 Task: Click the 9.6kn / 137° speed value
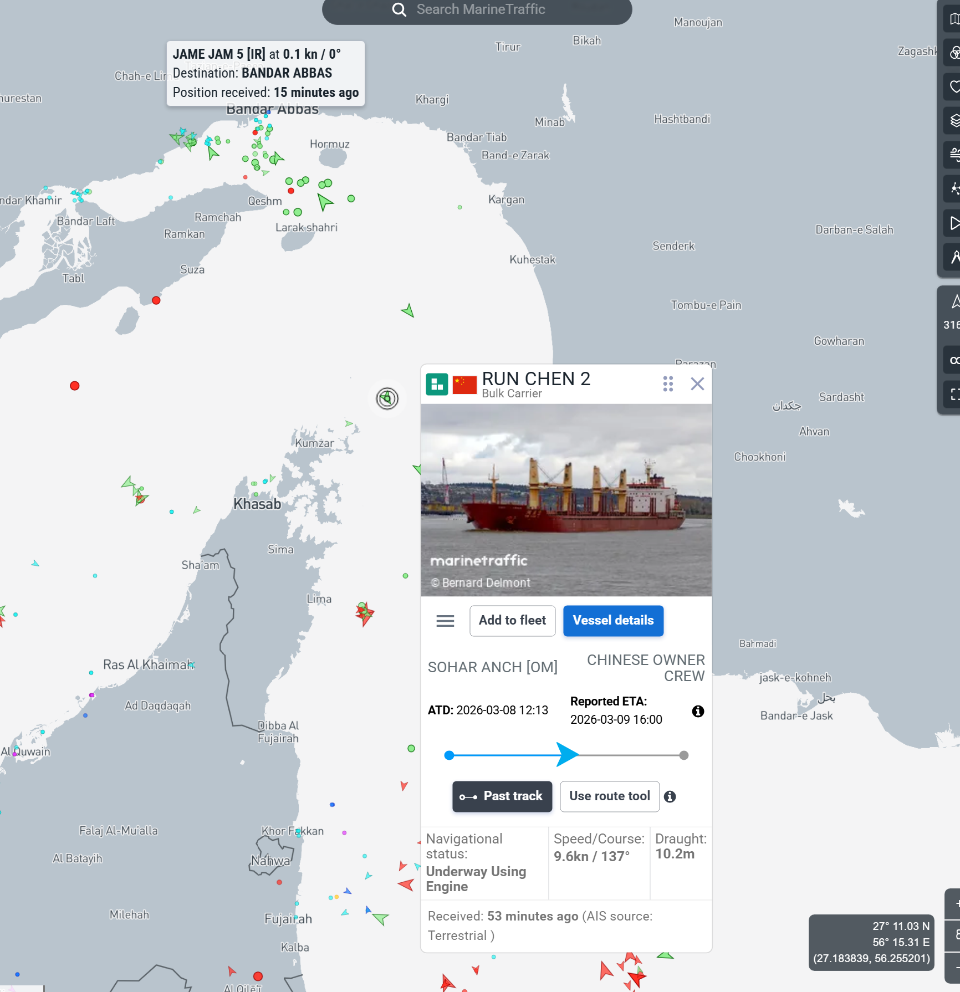tap(591, 856)
